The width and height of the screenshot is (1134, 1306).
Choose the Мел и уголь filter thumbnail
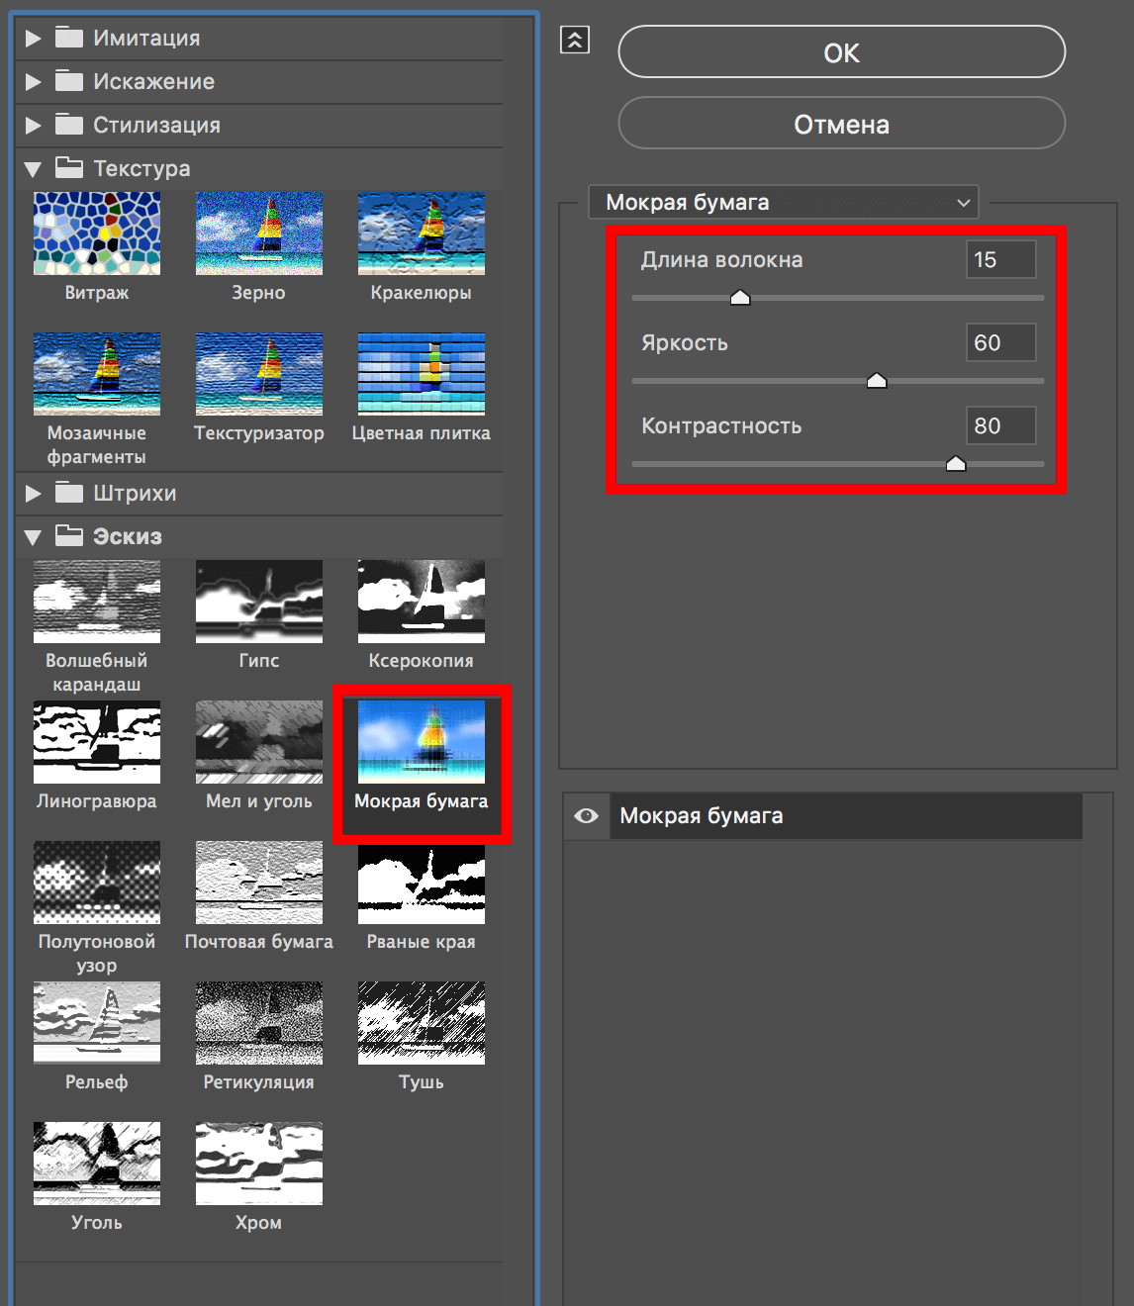[x=258, y=742]
